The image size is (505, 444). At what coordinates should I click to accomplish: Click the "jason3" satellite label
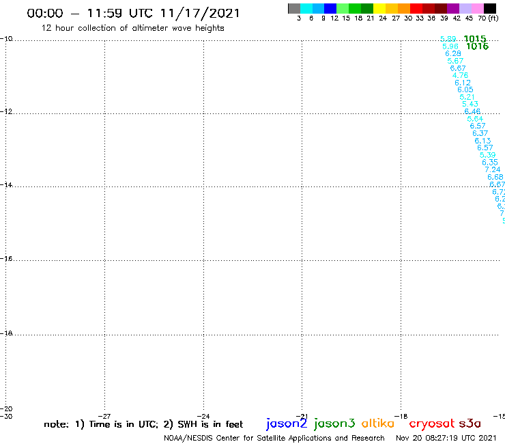334,424
